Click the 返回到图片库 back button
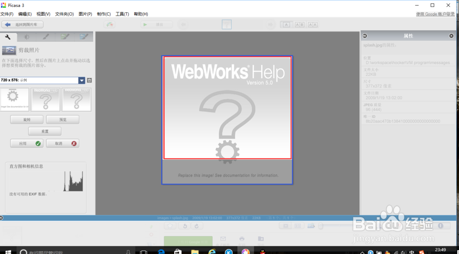This screenshot has width=459, height=254. [22, 25]
